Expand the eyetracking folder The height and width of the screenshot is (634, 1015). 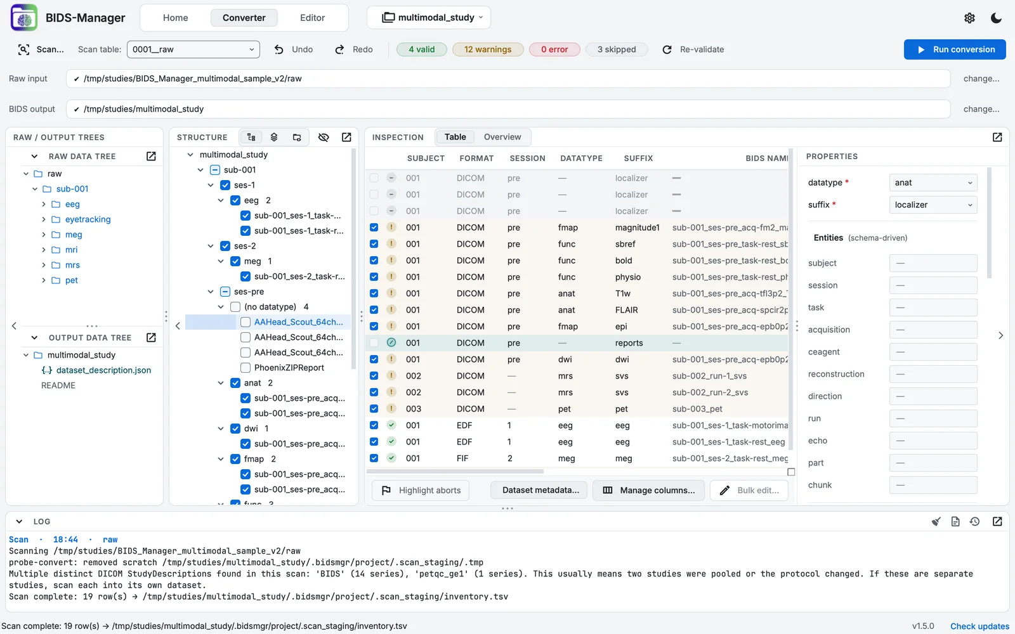point(44,219)
